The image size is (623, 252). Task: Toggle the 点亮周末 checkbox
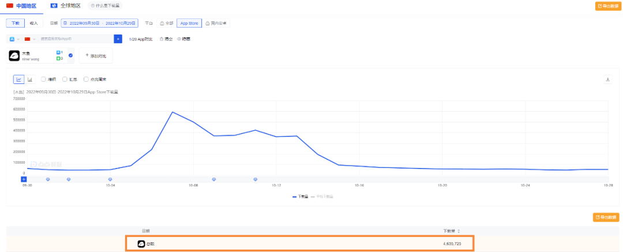[x=86, y=79]
